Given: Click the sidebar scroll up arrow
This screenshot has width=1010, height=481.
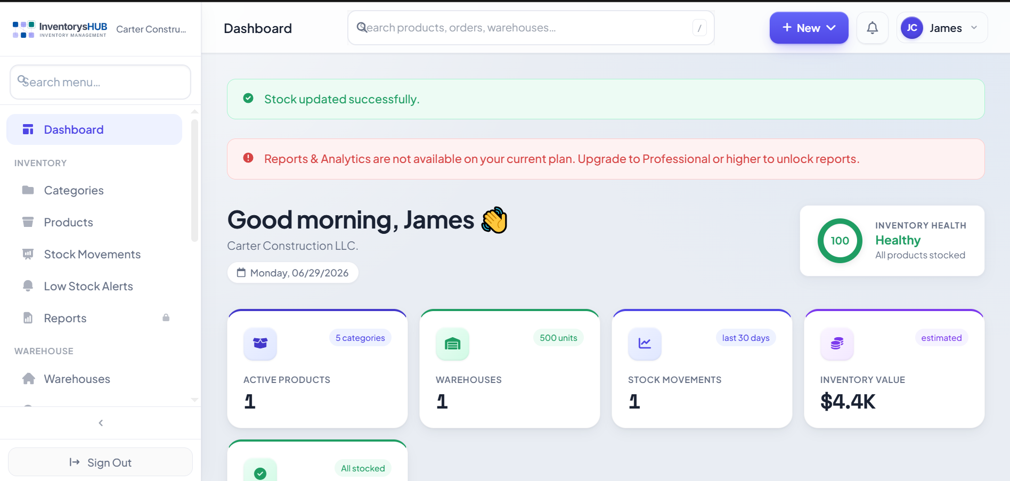Looking at the screenshot, I should [x=194, y=111].
